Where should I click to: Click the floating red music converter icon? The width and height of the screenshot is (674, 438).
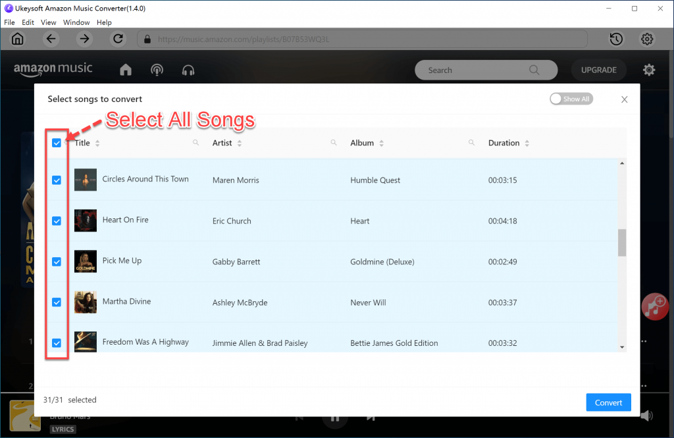[654, 306]
